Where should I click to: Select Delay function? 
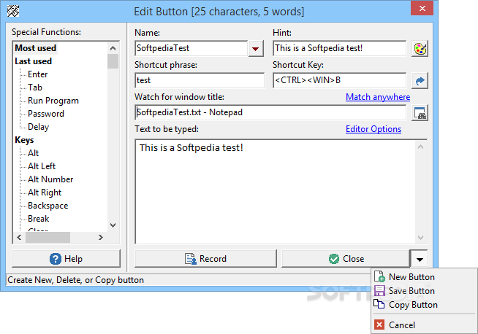coord(39,127)
